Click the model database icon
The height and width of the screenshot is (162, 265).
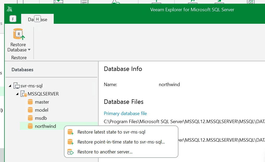click(30, 110)
